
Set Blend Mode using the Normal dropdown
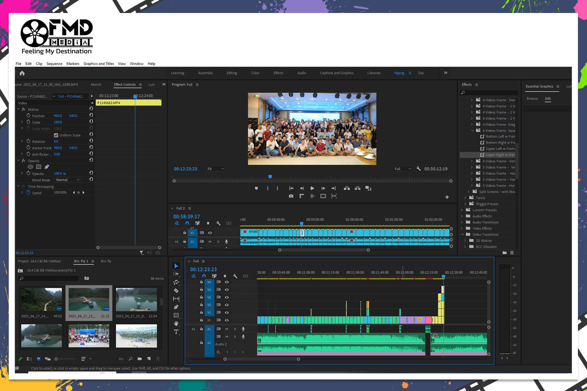tap(67, 180)
